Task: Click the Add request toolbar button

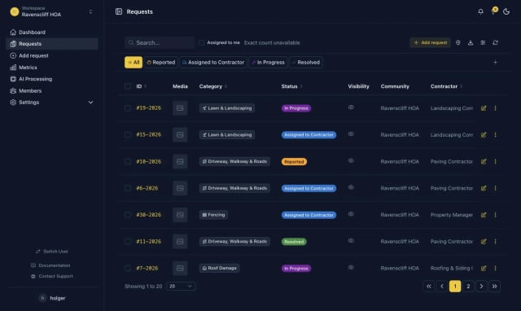Action: [x=430, y=42]
